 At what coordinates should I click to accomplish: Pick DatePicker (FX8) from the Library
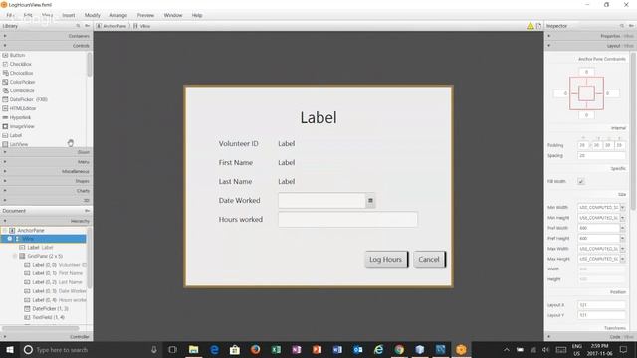click(x=29, y=99)
